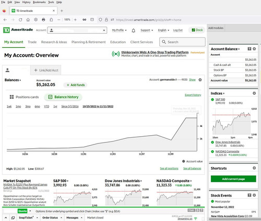Open Shortcuts module settings gear
This screenshot has height=221, width=261.
(254, 168)
